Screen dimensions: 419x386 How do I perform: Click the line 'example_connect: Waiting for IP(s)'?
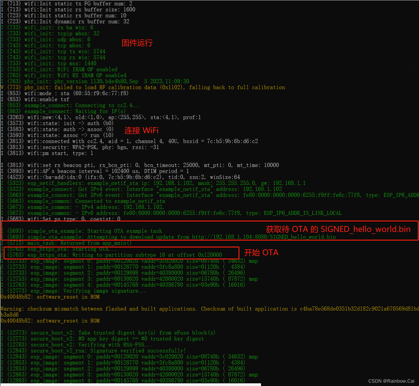[63, 111]
